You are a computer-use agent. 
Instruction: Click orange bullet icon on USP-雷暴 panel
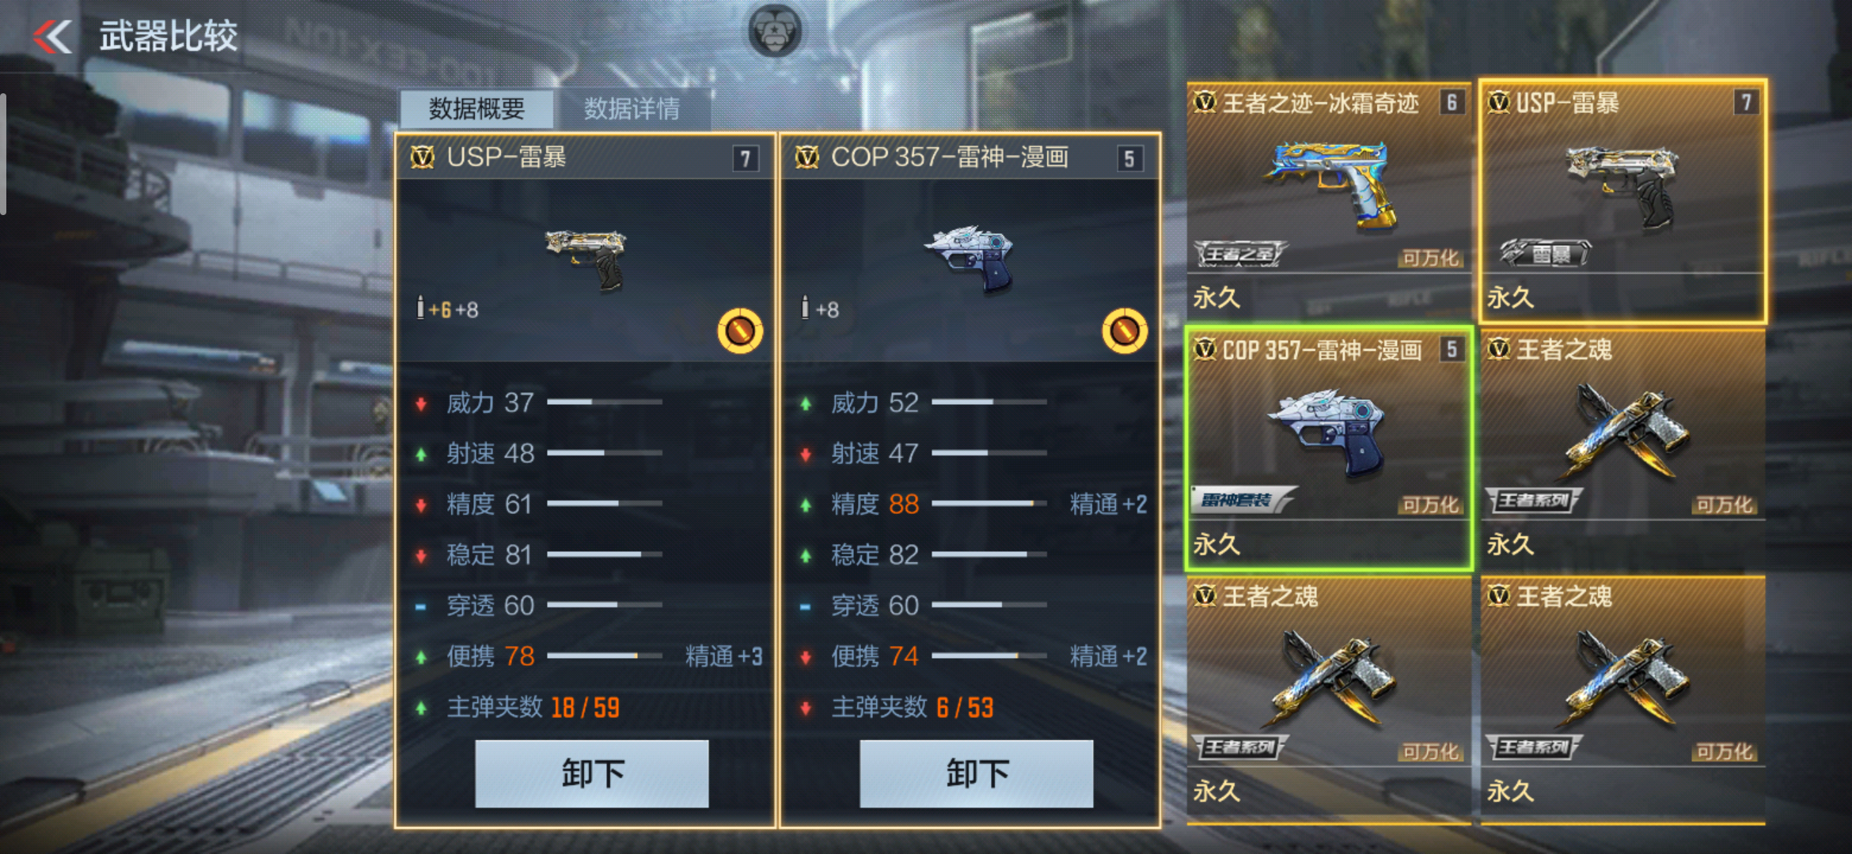pos(740,331)
